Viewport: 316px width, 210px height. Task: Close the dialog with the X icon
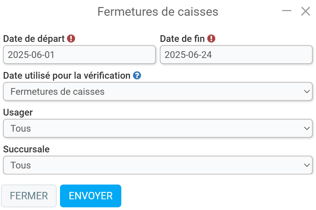(x=306, y=11)
